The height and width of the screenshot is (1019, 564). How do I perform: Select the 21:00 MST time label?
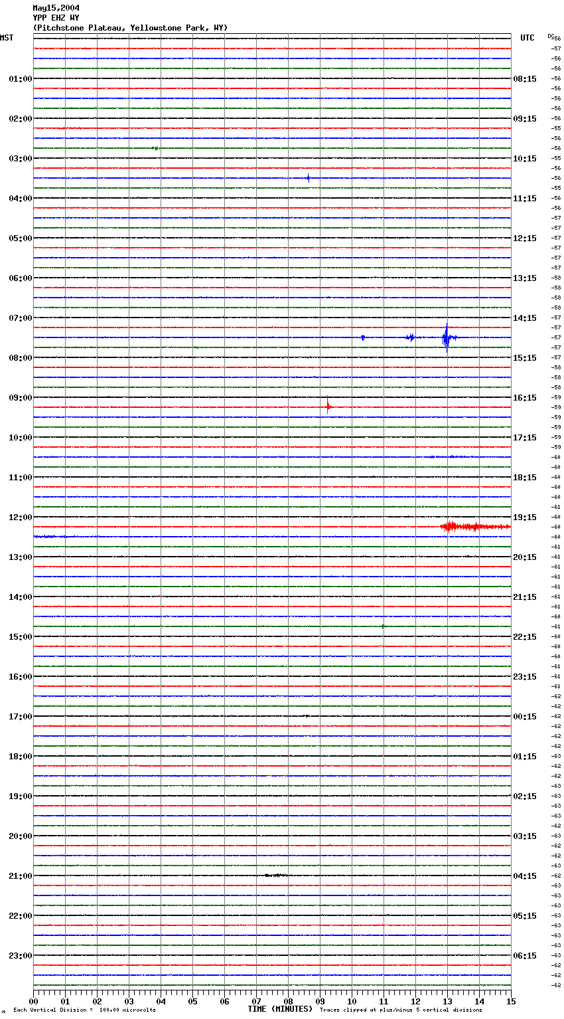tap(20, 876)
